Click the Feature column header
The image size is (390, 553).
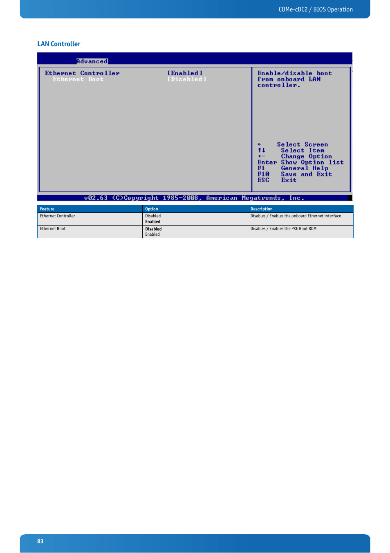[47, 209]
